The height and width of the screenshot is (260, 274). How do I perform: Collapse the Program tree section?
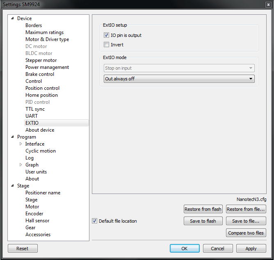coord(12,137)
